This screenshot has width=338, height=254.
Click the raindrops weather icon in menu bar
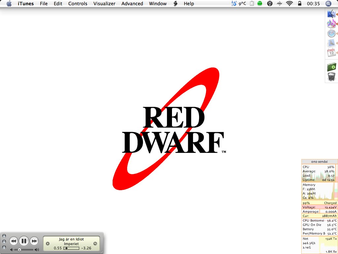[x=234, y=3]
